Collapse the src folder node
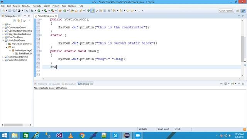Image resolution: width=247 pixels, height=139 pixels. point(6,47)
